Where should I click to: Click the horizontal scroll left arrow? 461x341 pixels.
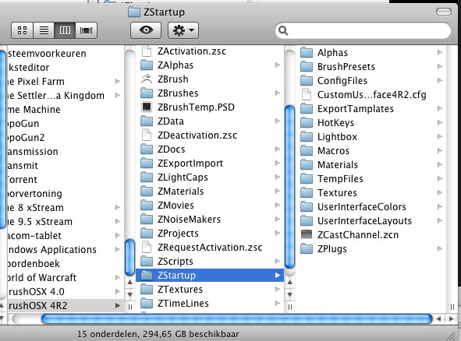point(438,319)
